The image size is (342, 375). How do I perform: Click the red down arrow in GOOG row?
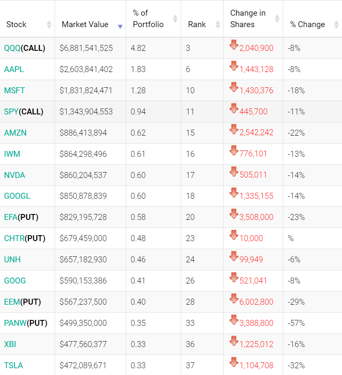tap(234, 278)
